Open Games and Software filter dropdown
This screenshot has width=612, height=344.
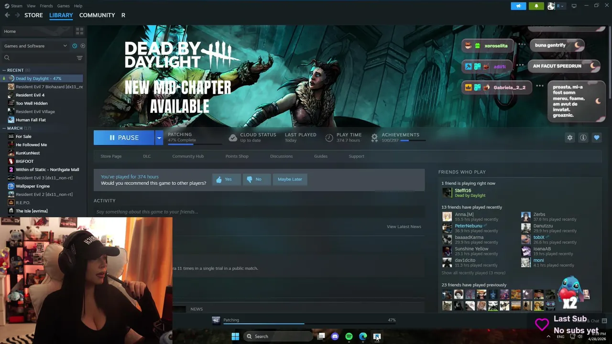click(35, 46)
